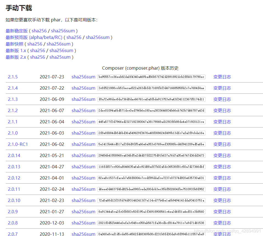Open sha256 link beside 最新快照

click(35, 44)
